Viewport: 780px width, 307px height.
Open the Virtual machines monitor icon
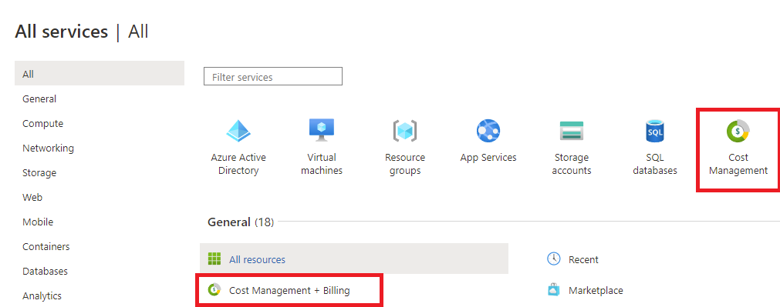[322, 130]
